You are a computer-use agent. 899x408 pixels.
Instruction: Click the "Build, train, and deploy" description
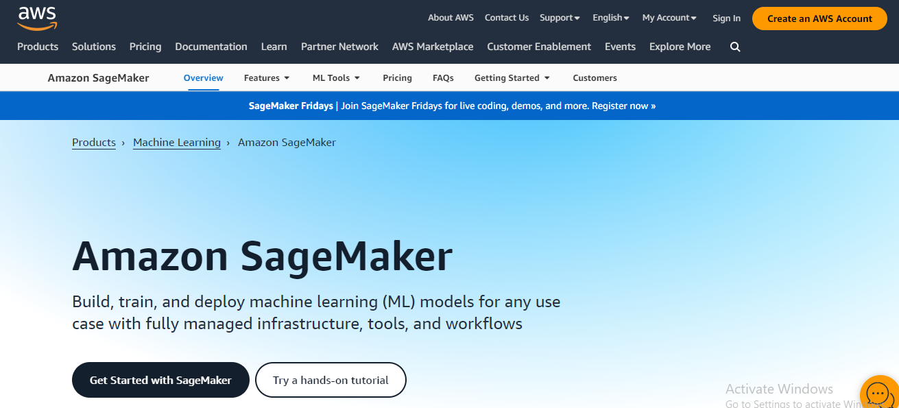coord(316,312)
